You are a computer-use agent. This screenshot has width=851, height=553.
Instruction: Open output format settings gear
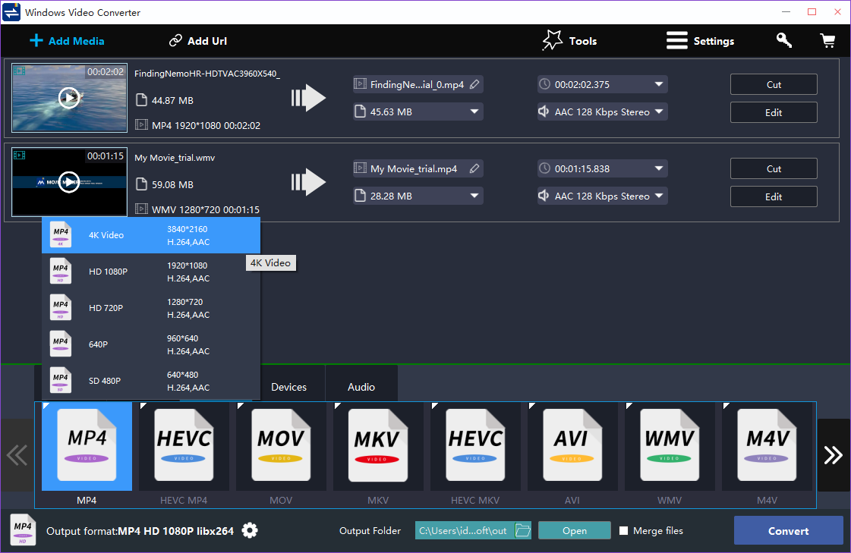[x=249, y=530]
